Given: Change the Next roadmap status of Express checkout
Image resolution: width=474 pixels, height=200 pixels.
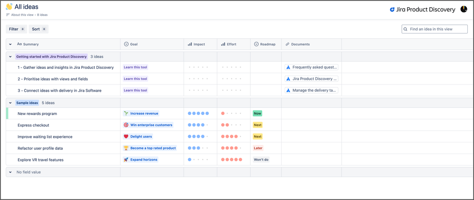Looking at the screenshot, I should (x=257, y=125).
